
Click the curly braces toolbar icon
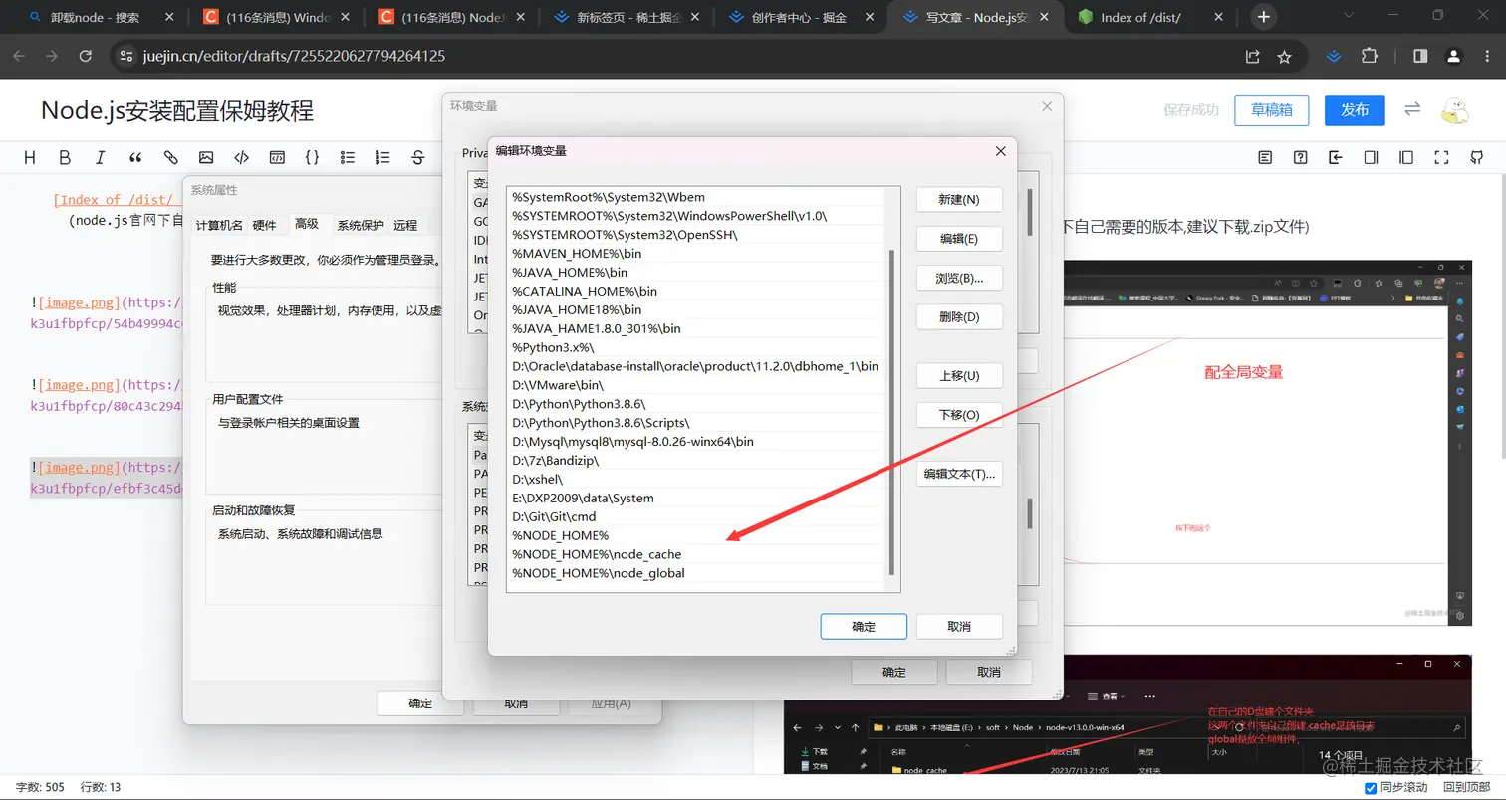click(312, 157)
